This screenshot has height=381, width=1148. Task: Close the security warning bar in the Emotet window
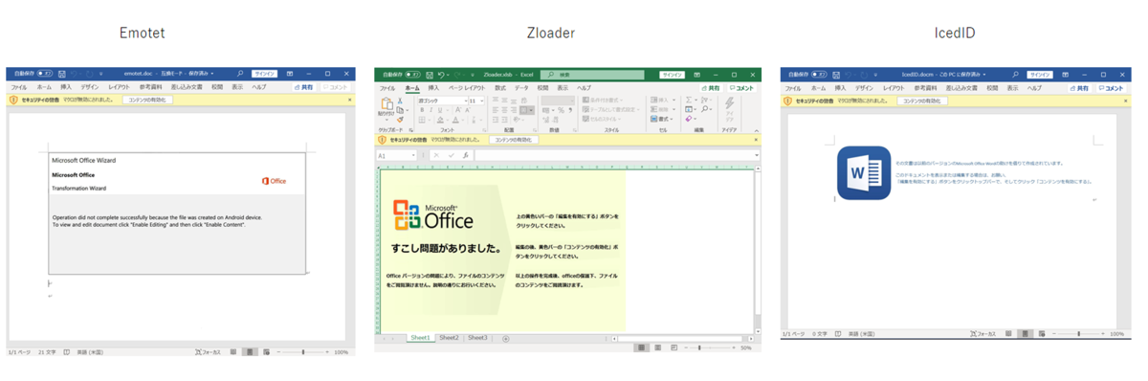(349, 100)
